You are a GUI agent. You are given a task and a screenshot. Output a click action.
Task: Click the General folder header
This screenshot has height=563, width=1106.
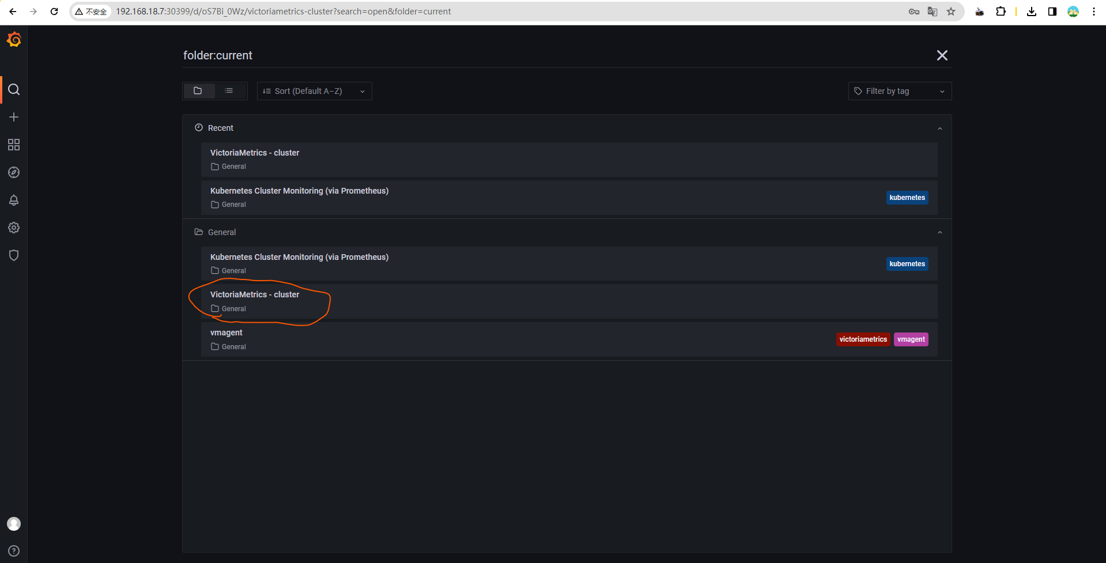tap(567, 232)
